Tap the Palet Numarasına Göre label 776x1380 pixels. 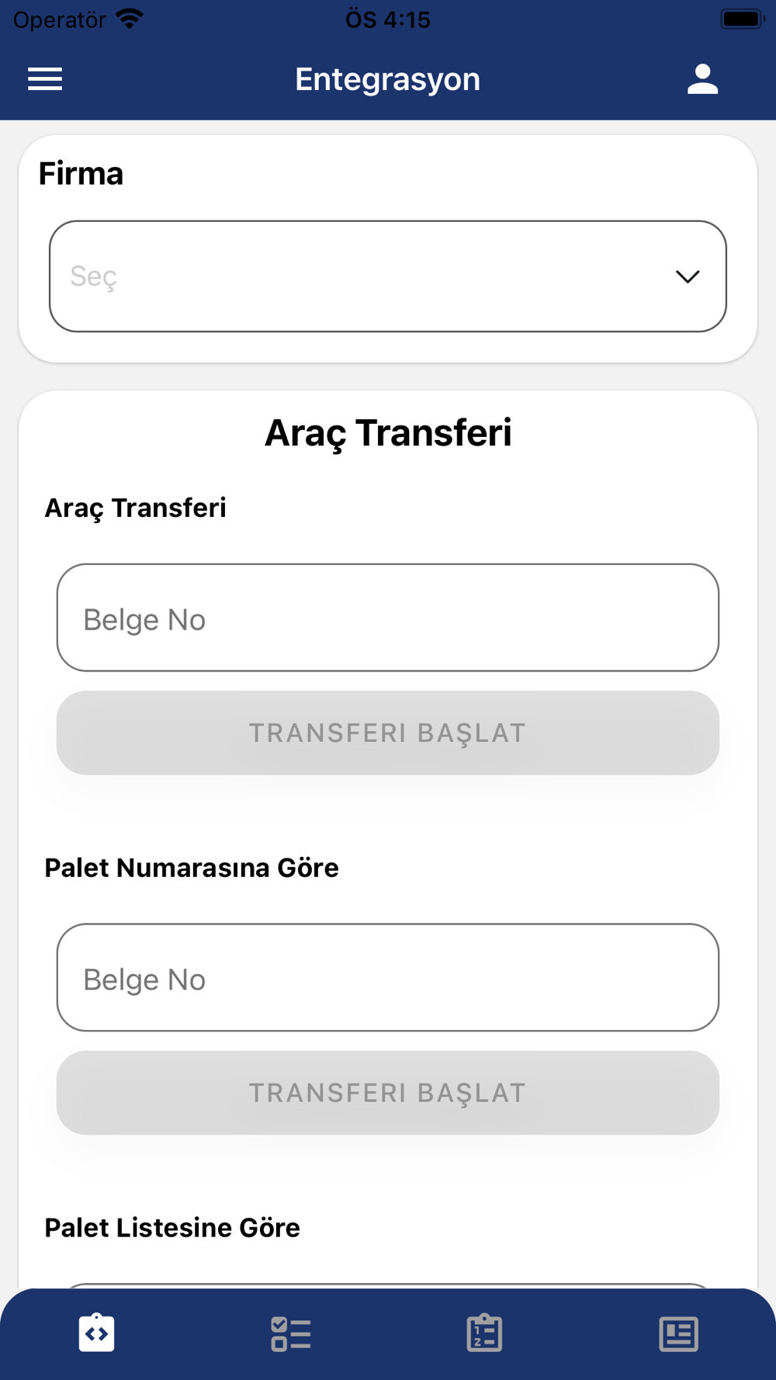click(192, 868)
